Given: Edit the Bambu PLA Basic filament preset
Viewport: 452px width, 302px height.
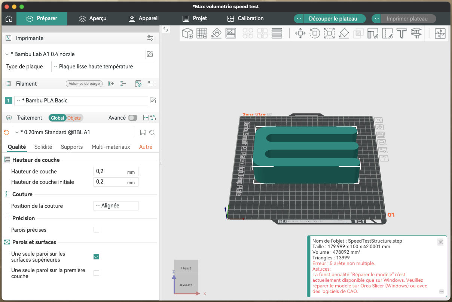Looking at the screenshot, I should coord(153,101).
